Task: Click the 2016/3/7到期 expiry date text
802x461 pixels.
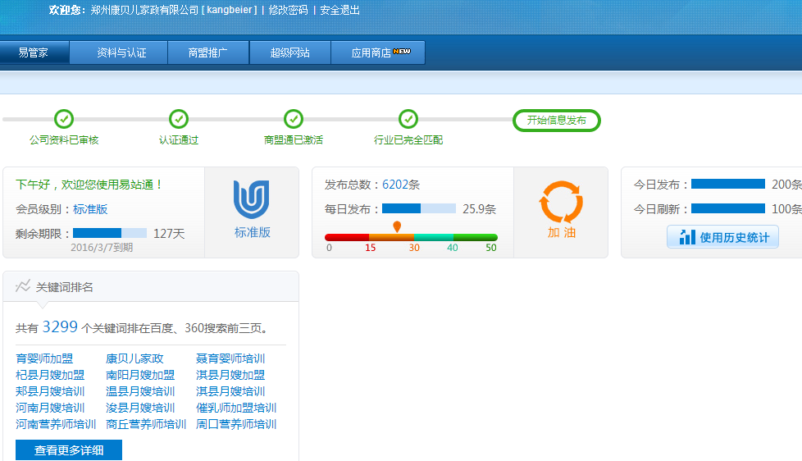Action: 102,248
